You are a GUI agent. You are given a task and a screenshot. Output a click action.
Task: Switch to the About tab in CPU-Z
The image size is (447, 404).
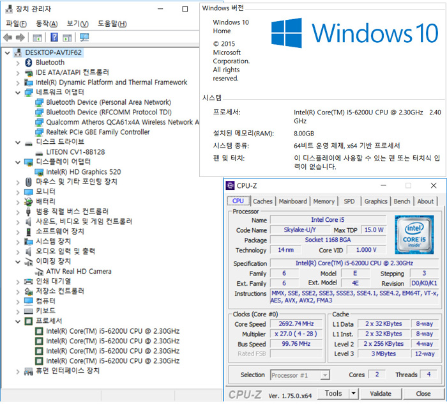click(425, 201)
